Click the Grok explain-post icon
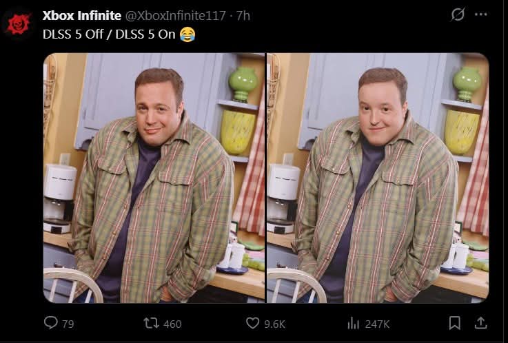The width and height of the screenshot is (508, 343). tap(458, 14)
